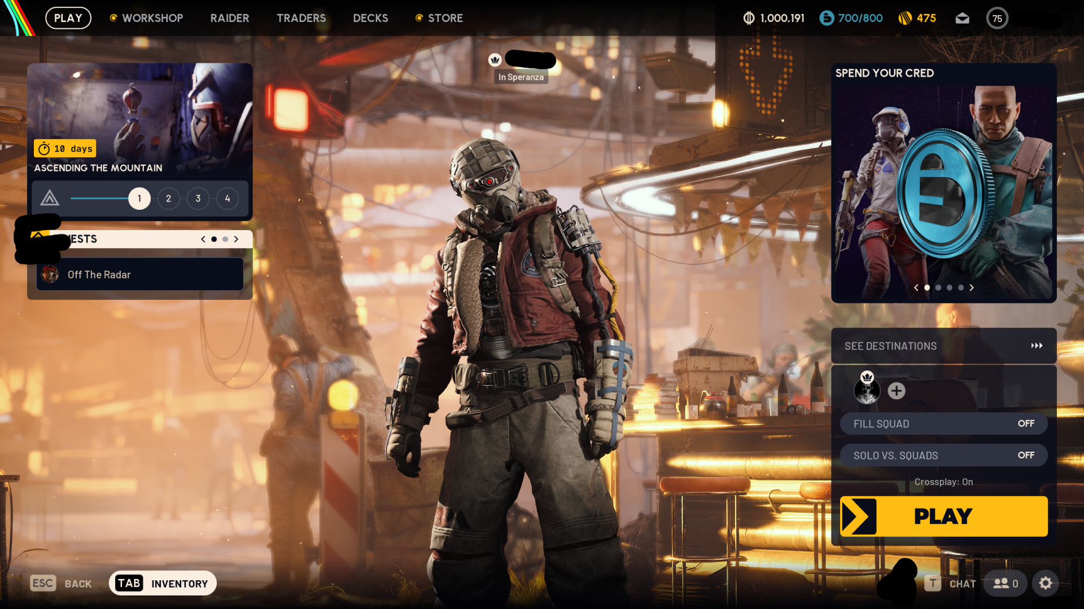1084x609 pixels.
Task: Click the crown icon above In Speranza
Action: click(495, 60)
